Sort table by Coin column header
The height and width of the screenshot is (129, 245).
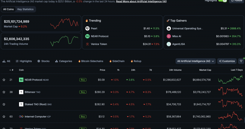pos(21,70)
